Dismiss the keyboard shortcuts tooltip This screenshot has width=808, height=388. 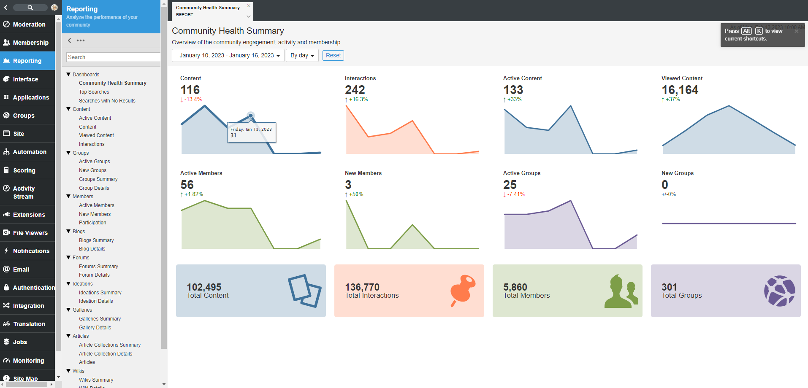797,31
